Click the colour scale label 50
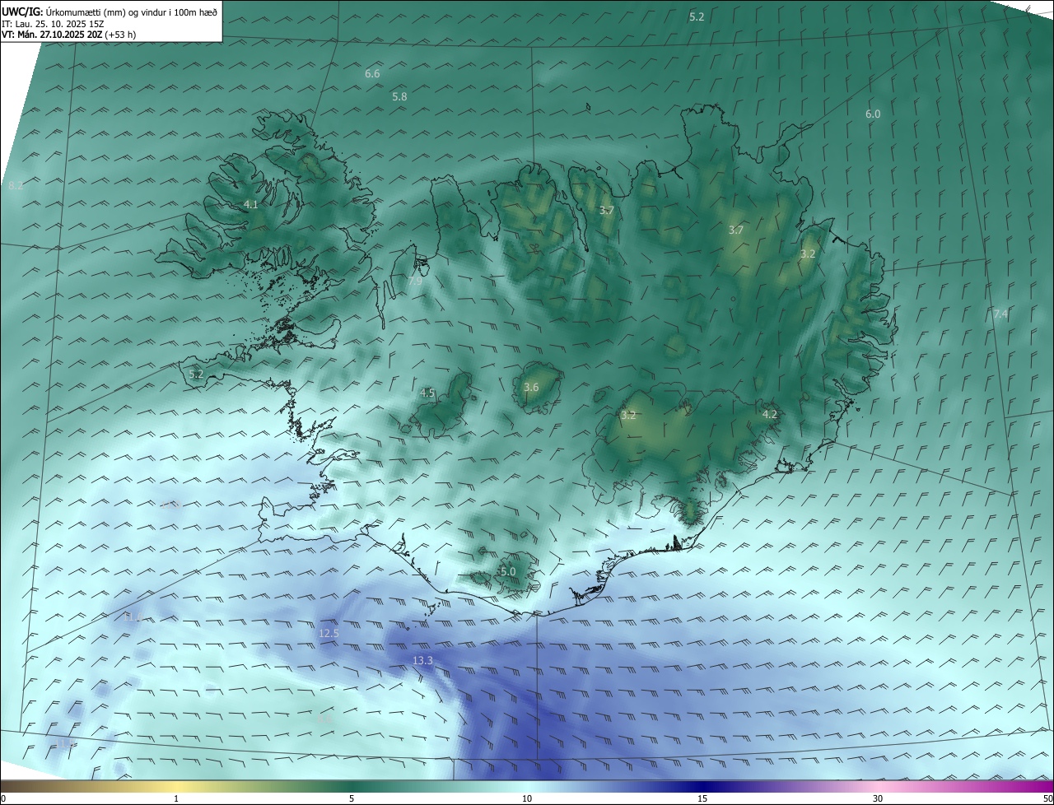 1047,798
